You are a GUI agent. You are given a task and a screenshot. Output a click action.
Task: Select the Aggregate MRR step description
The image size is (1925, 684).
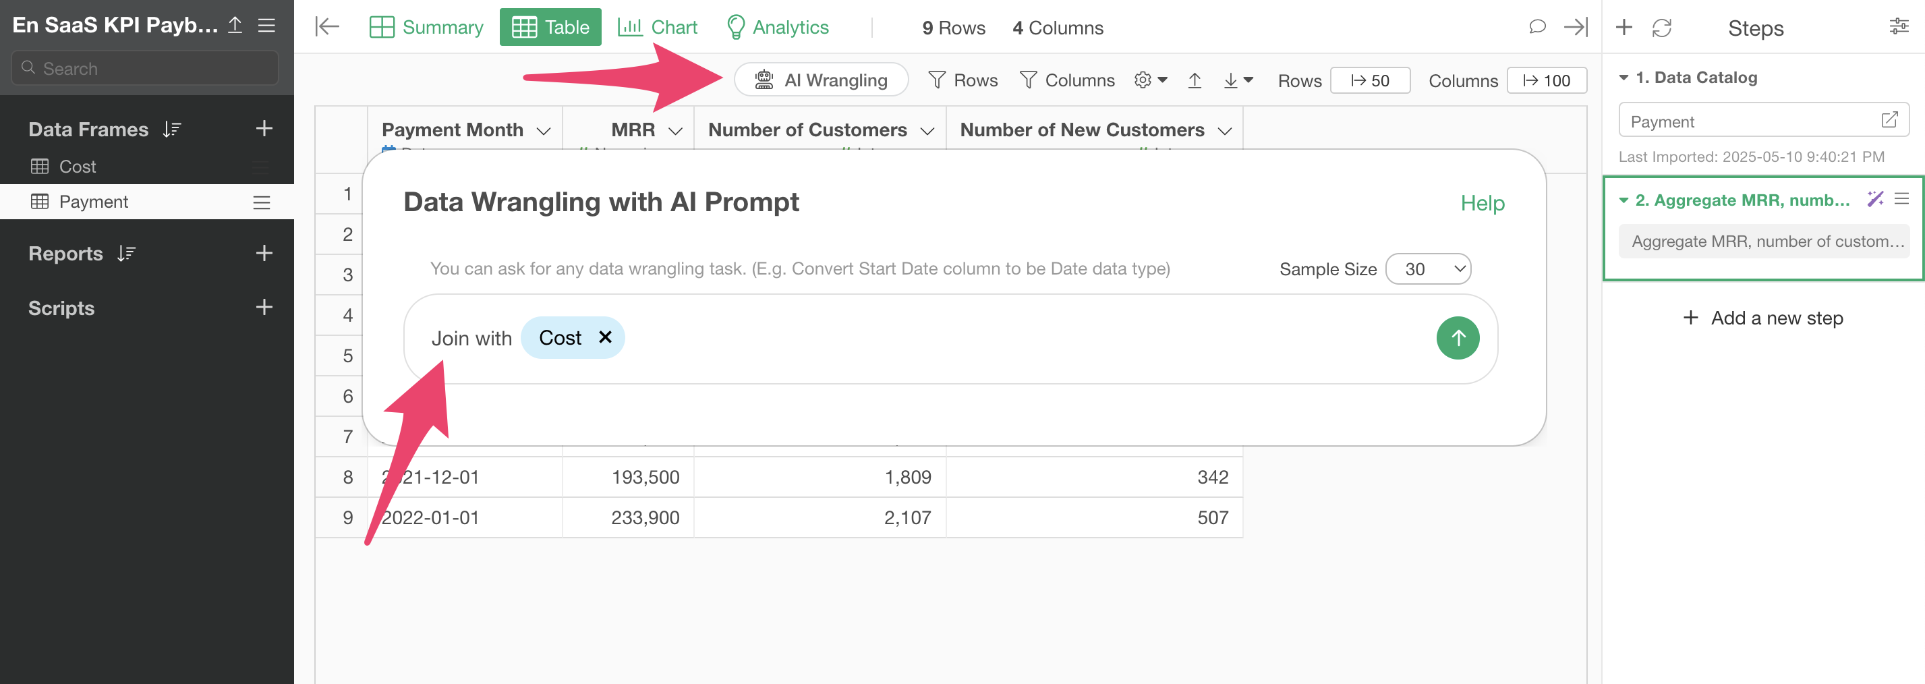click(x=1764, y=241)
